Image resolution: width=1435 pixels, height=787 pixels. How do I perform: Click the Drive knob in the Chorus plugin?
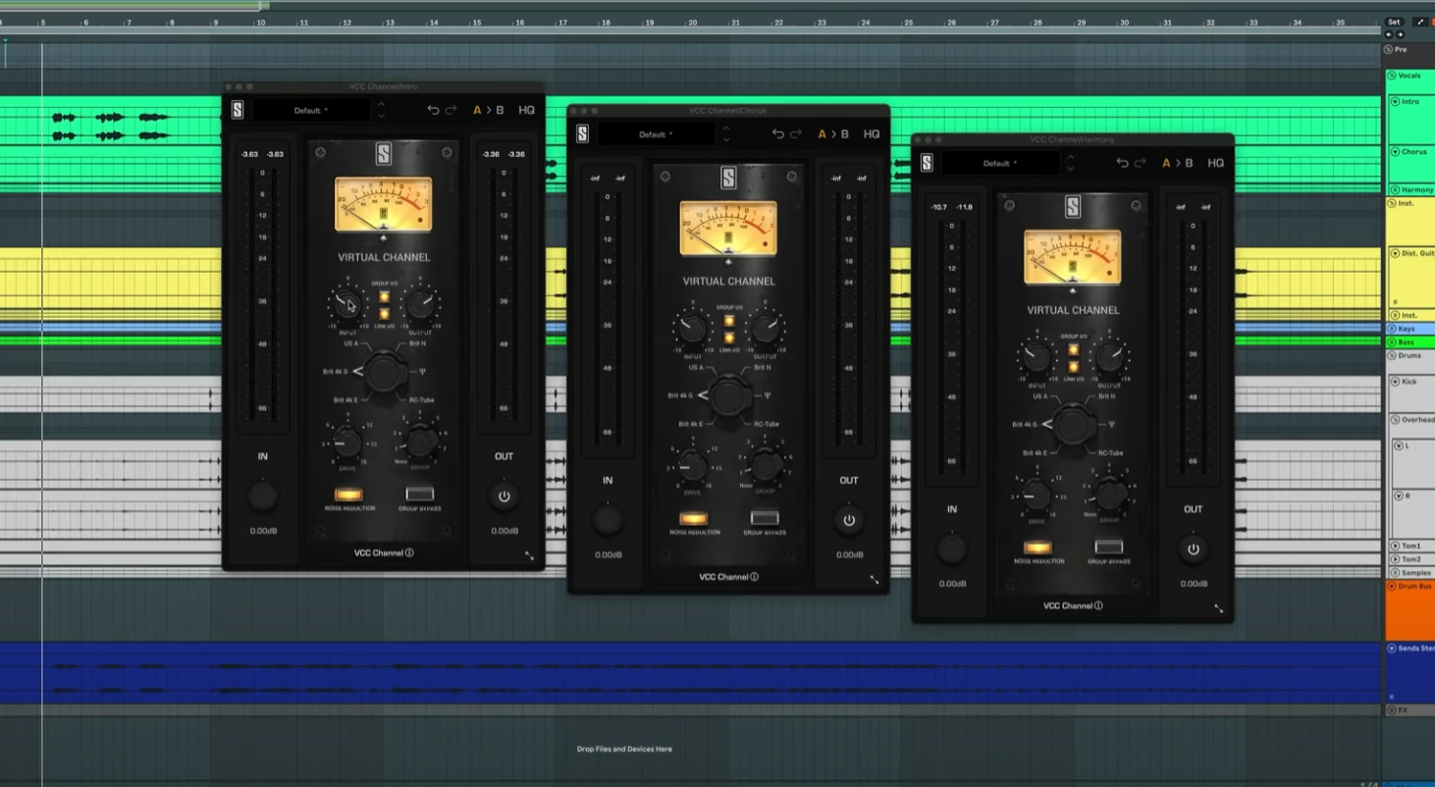click(693, 465)
